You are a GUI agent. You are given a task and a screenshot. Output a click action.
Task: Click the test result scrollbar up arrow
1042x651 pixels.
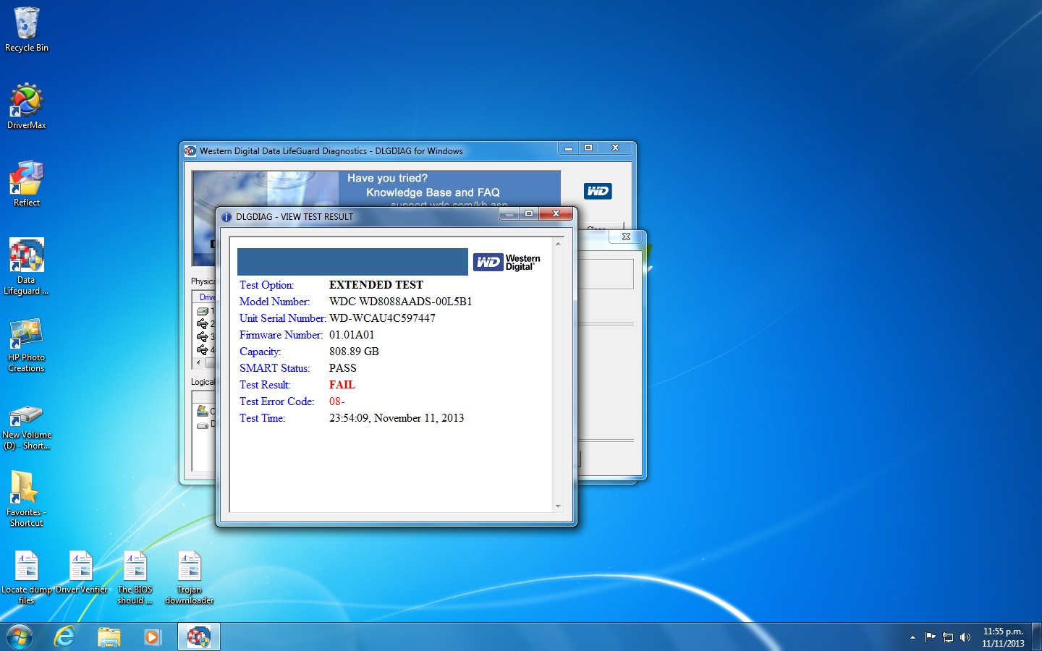tap(558, 244)
